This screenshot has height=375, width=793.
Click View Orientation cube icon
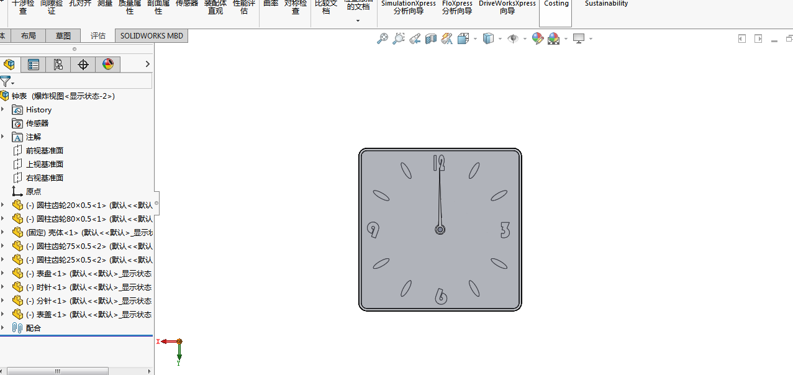coord(463,38)
